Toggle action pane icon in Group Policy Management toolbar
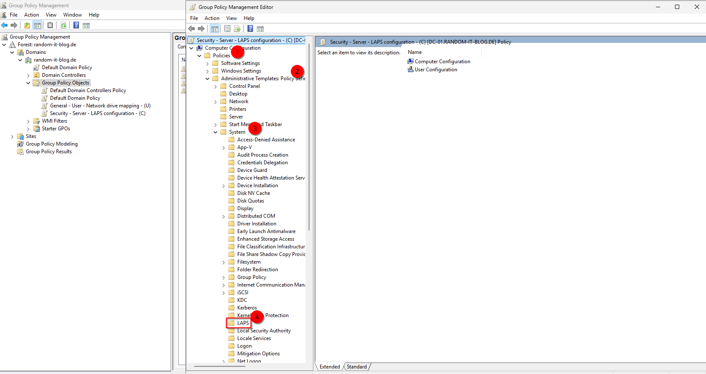706x374 pixels. pyautogui.click(x=86, y=25)
